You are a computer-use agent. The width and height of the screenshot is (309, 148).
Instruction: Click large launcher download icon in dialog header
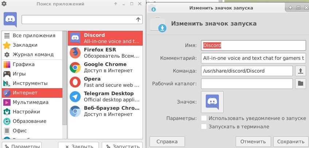click(158, 24)
